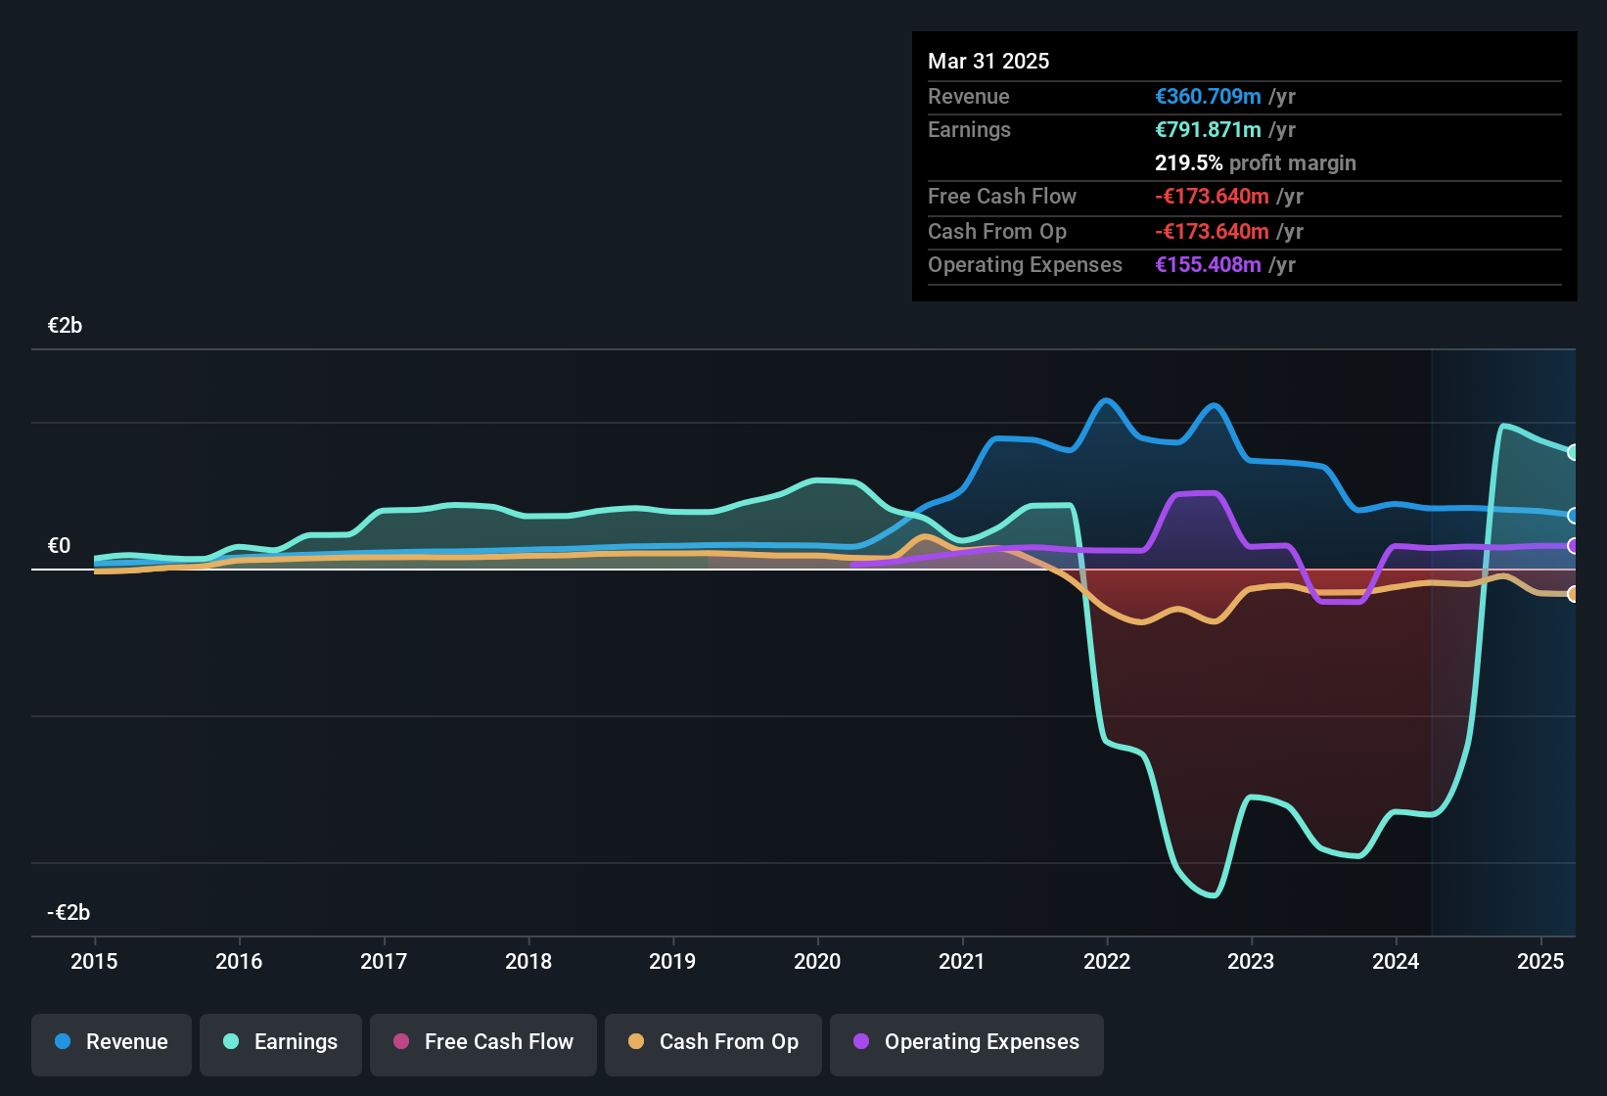Viewport: 1607px width, 1096px height.
Task: Toggle the Free Cash Flow series visibility
Action: (482, 1042)
